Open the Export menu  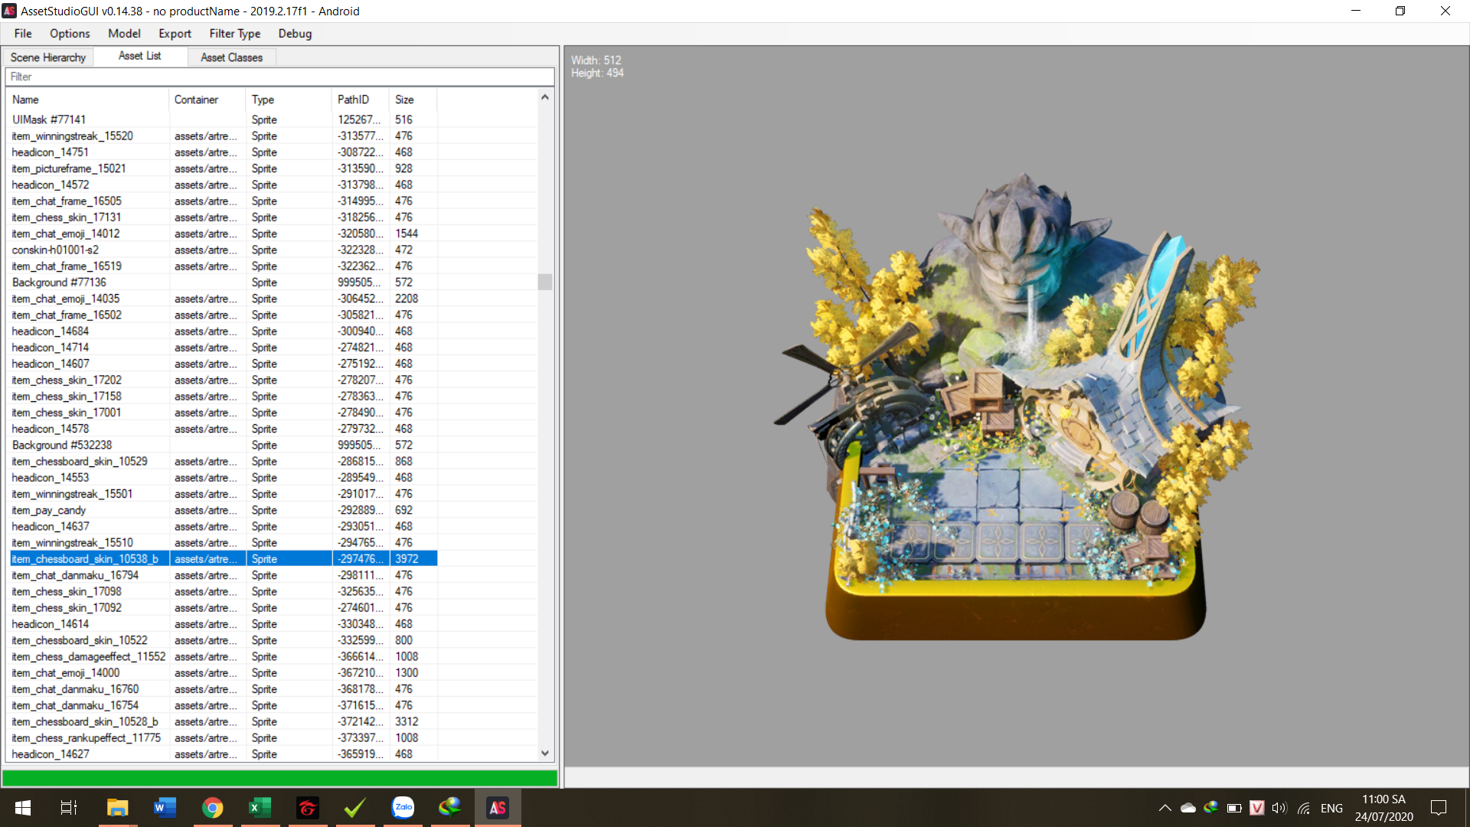point(175,34)
